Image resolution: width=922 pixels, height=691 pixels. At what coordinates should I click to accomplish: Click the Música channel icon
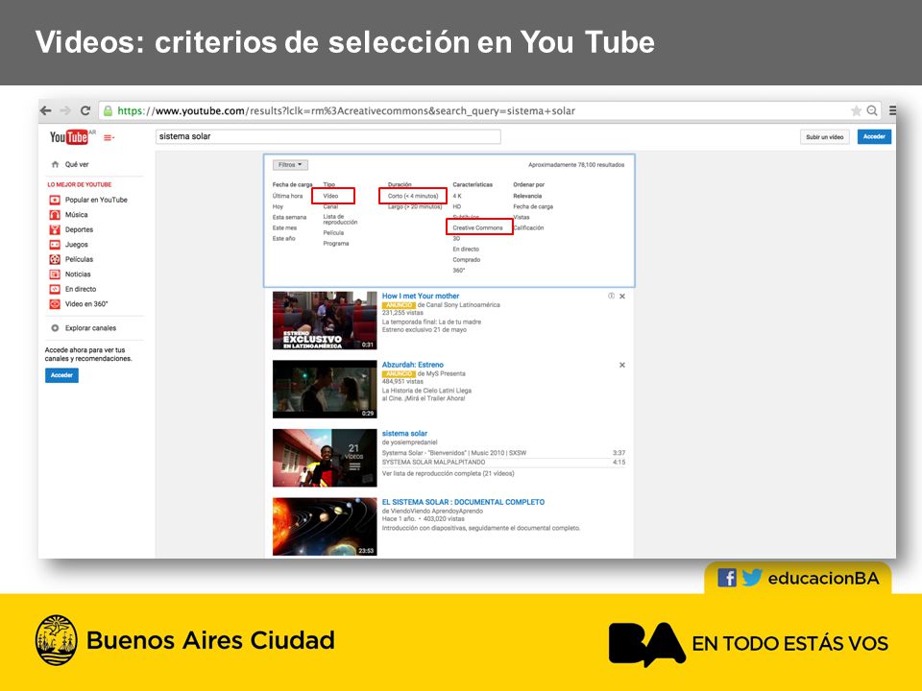tap(55, 214)
